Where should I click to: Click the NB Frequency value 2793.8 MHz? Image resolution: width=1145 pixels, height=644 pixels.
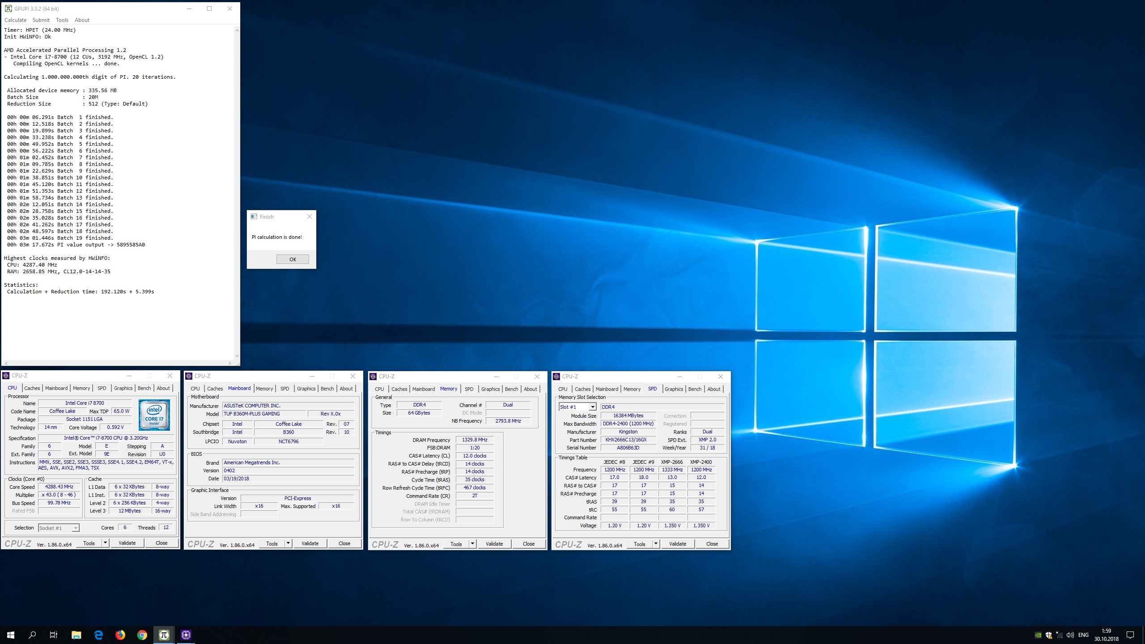point(508,421)
